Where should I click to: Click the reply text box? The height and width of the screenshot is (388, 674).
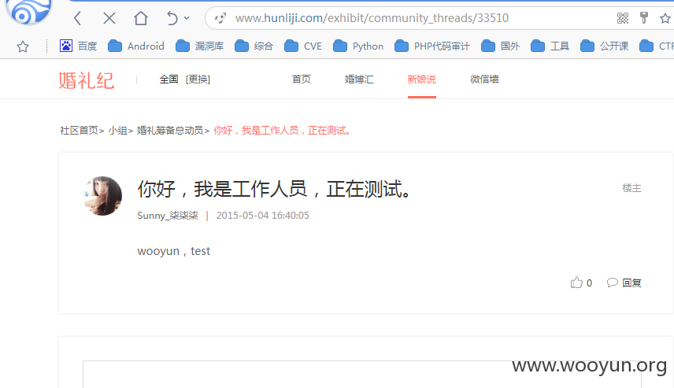point(362,375)
